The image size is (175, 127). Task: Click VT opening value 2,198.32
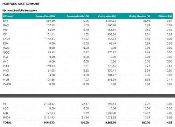(x=49, y=104)
